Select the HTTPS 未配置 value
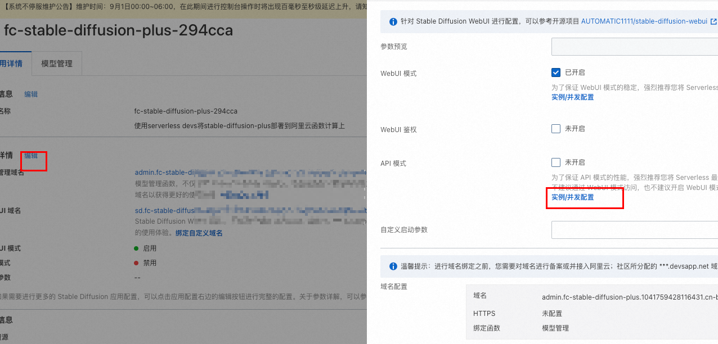This screenshot has height=344, width=718. 552,314
